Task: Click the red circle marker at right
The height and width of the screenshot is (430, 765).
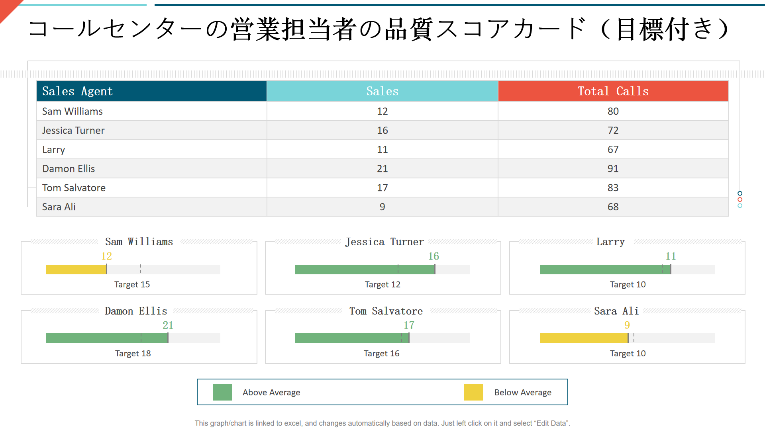Action: tap(740, 200)
